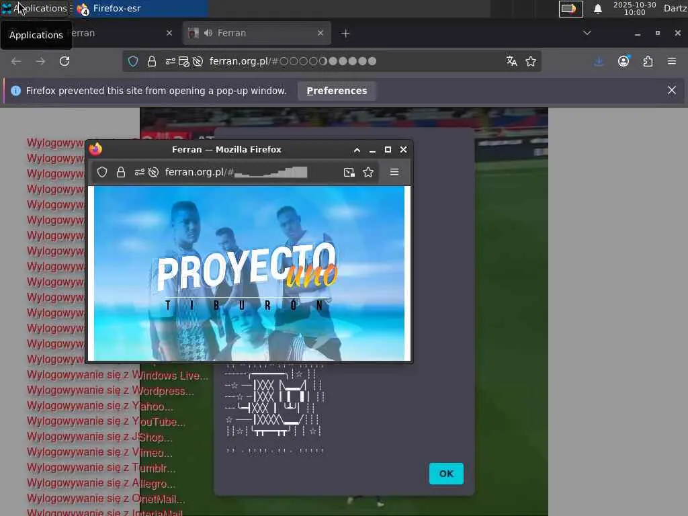Screen dimensions: 688x516
Task: Open the Firefox account icon
Action: [x=623, y=61]
